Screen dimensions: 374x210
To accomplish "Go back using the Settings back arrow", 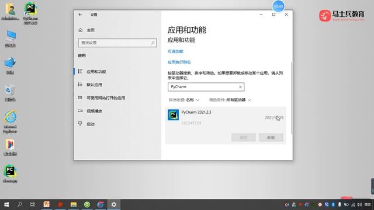I will tap(80, 15).
